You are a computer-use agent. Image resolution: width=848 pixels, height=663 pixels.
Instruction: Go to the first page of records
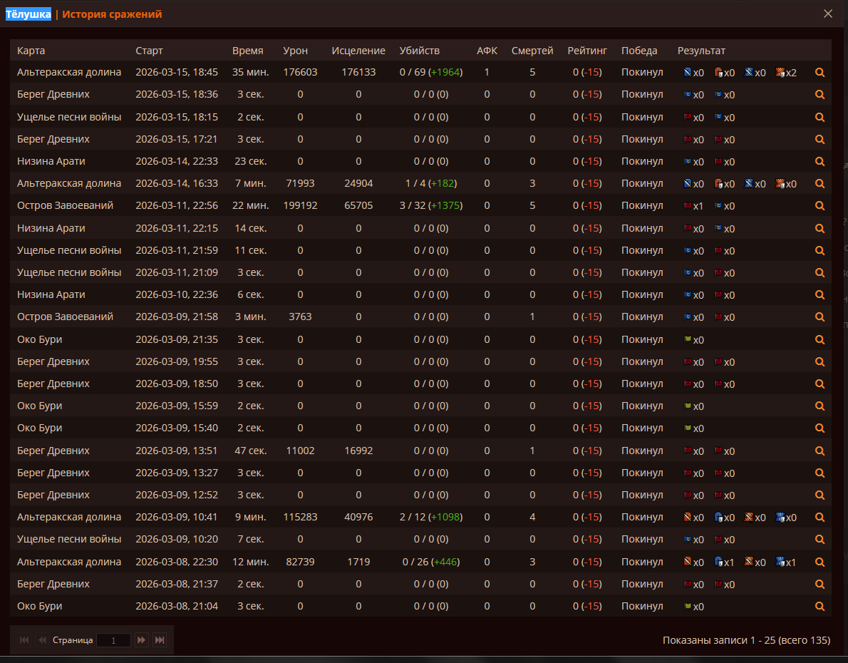click(24, 640)
